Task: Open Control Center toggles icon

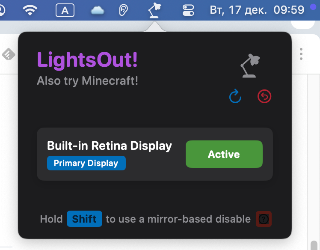Action: [x=188, y=10]
